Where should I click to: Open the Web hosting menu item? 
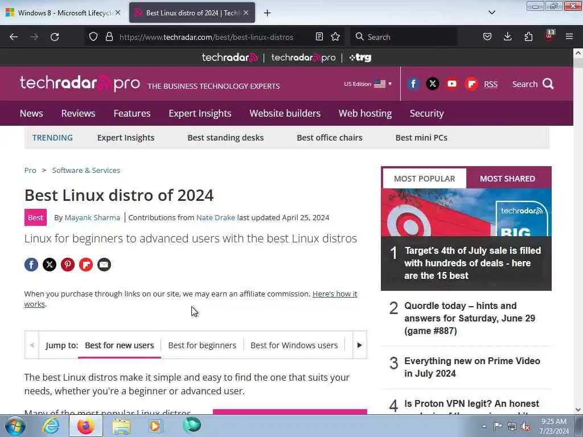click(365, 113)
